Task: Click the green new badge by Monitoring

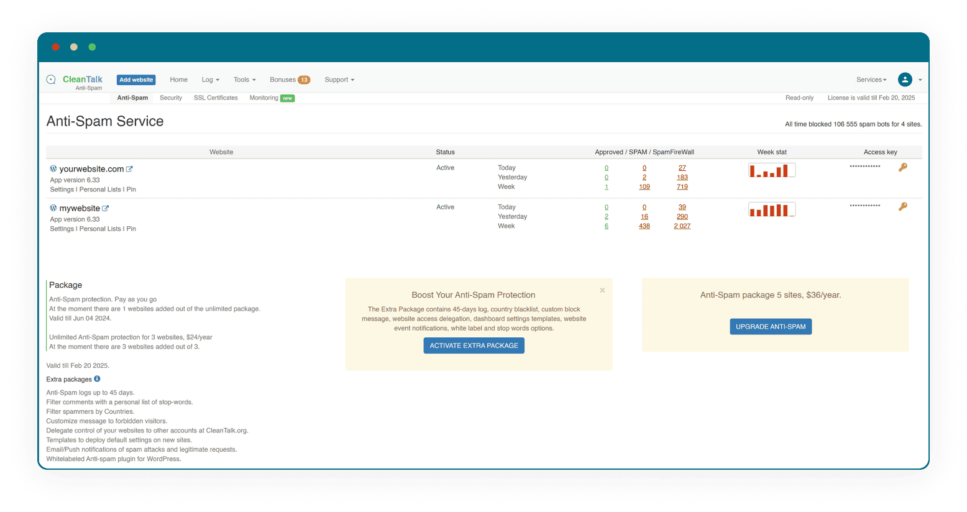Action: click(x=288, y=98)
